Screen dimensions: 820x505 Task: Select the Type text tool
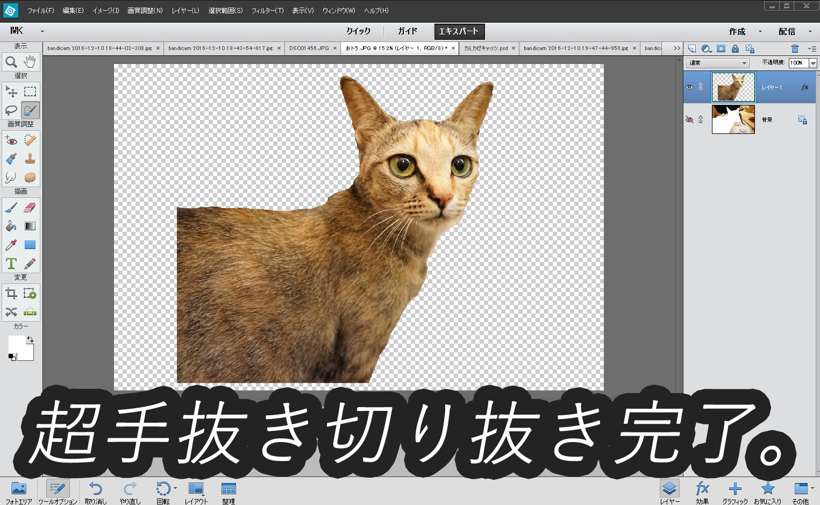tap(11, 264)
